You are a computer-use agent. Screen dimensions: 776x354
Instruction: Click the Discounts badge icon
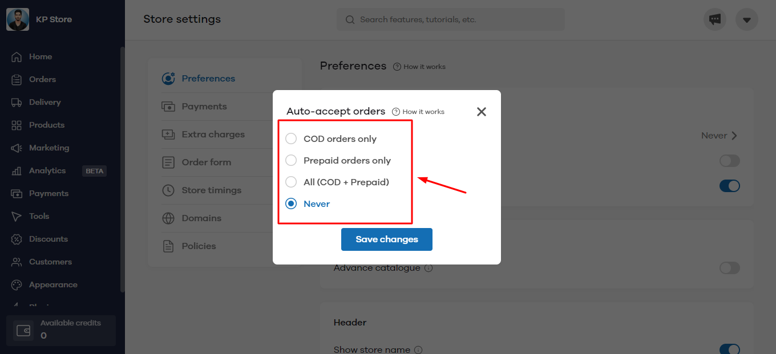click(17, 239)
